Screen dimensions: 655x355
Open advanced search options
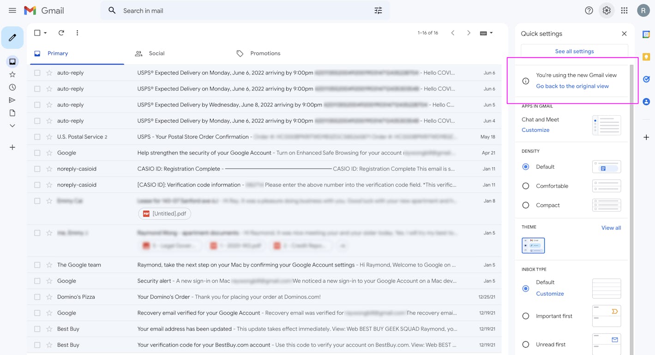(x=378, y=10)
